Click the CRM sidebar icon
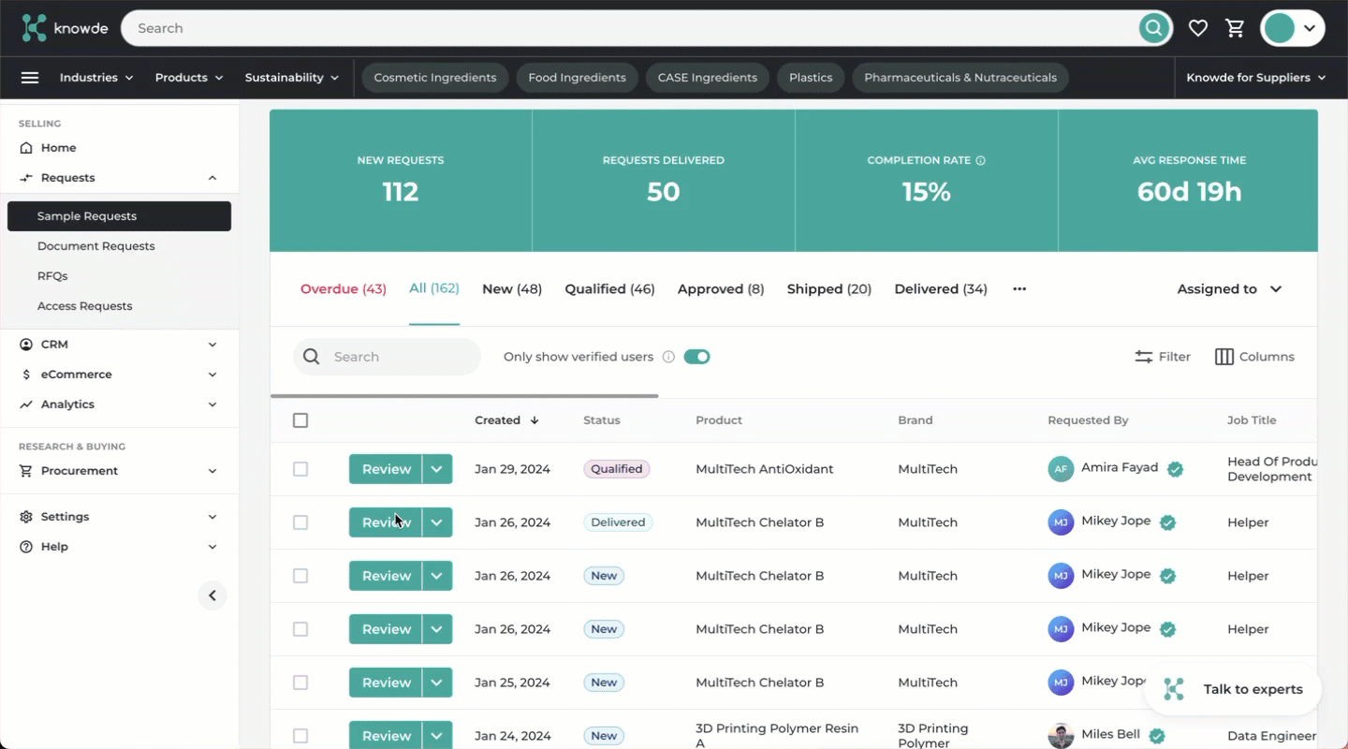The height and width of the screenshot is (749, 1348). click(26, 345)
